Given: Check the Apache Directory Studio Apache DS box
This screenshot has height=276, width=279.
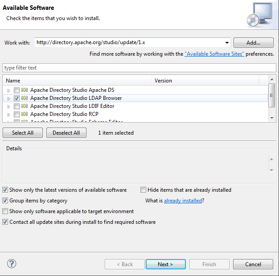Looking at the screenshot, I should click(x=16, y=90).
